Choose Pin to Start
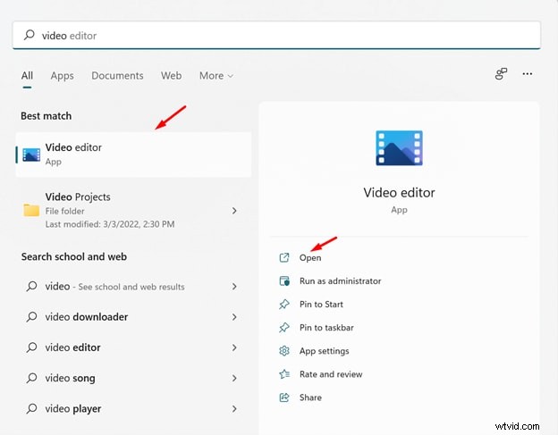This screenshot has width=558, height=435. click(321, 305)
